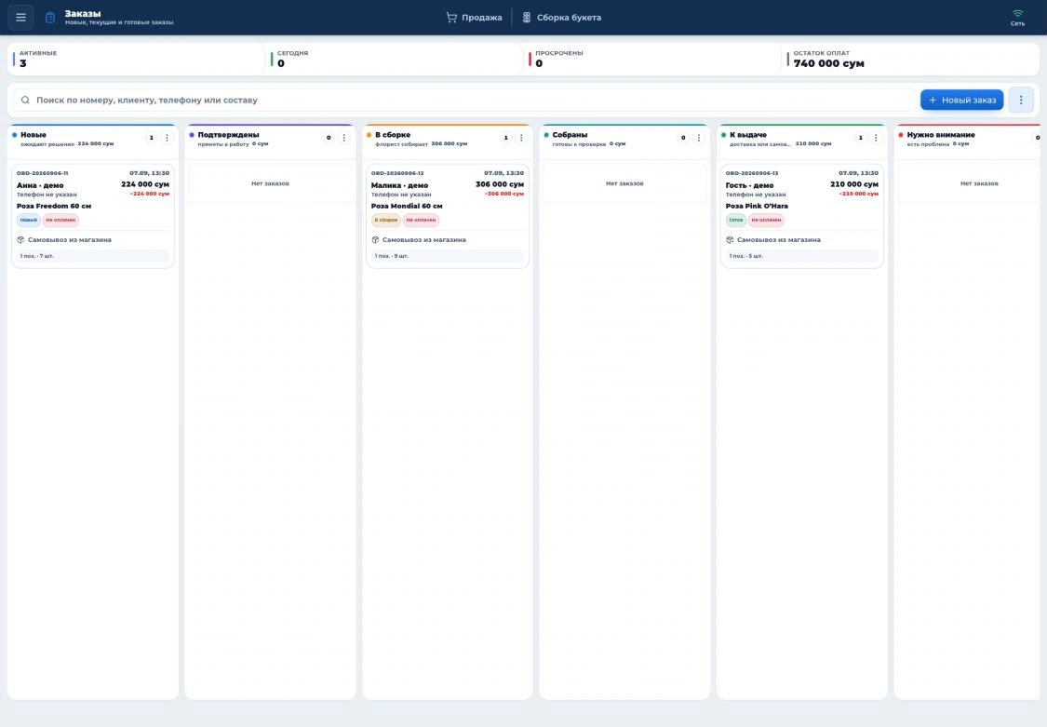Viewport: 1047px width, 727px height.
Task: Open three-dot menu next to New order button
Action: [1020, 101]
